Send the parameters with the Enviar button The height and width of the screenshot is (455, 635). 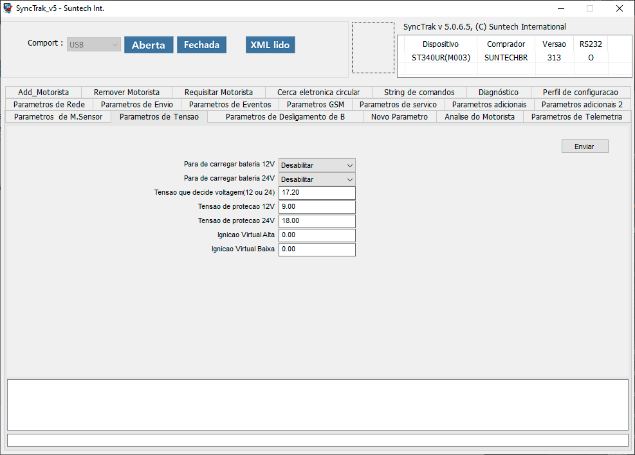pyautogui.click(x=584, y=147)
